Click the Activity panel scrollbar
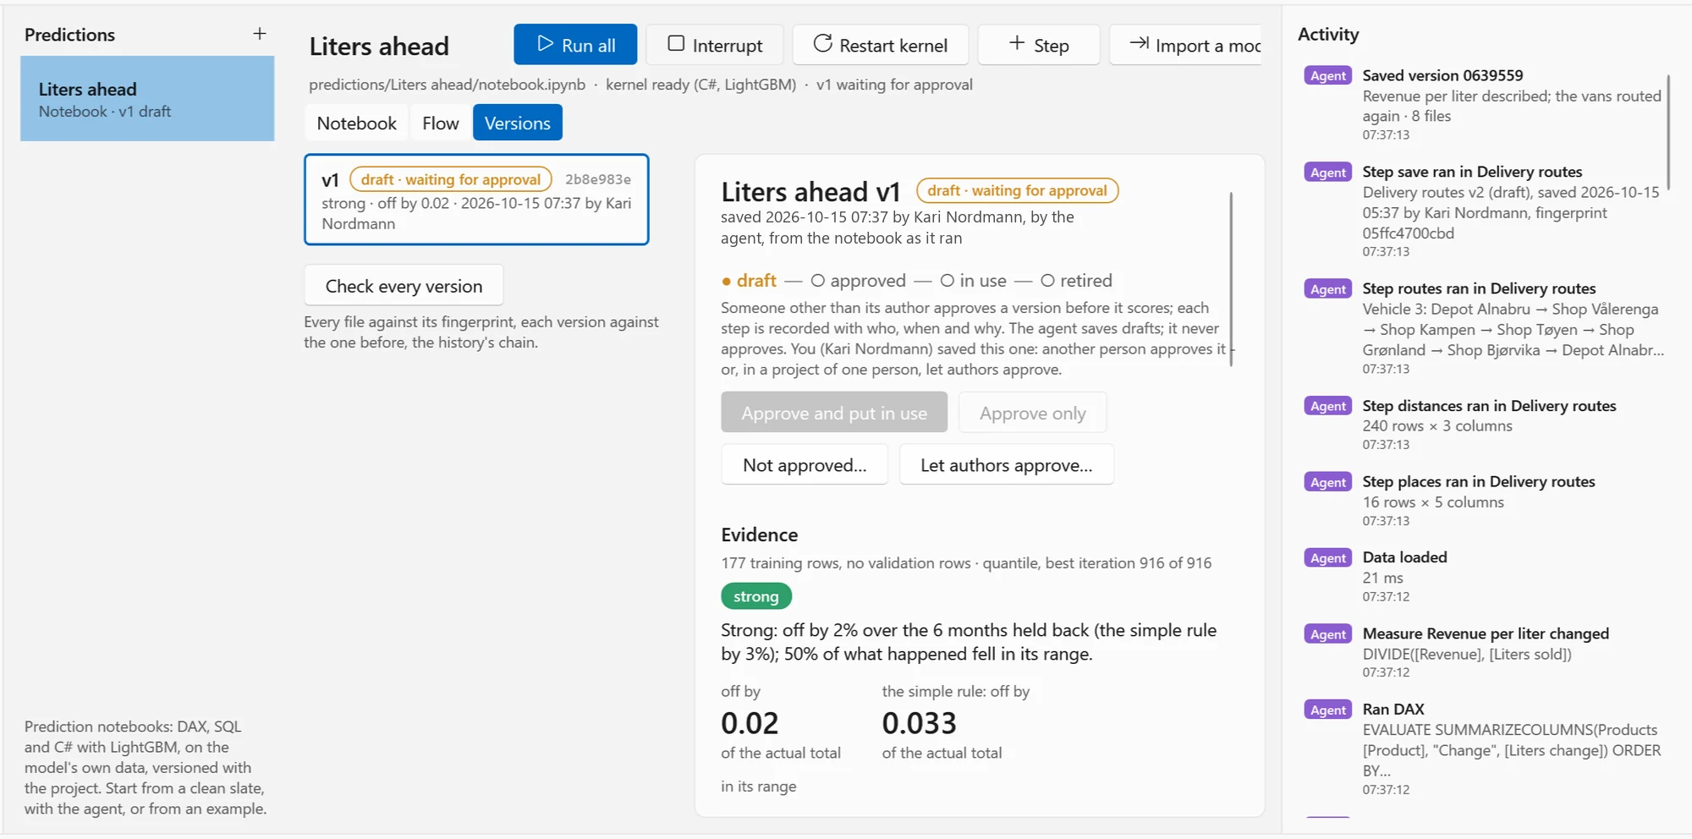1692x839 pixels. 1668,132
